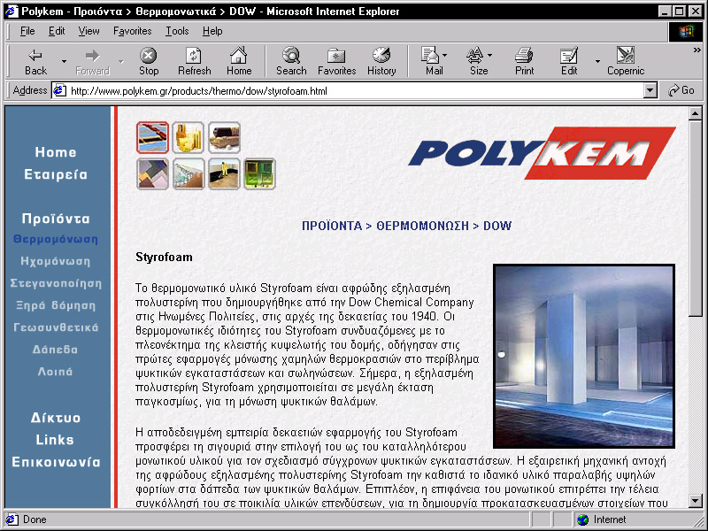The height and width of the screenshot is (531, 708).
Task: Click the yellow insulation rolls thumbnail
Action: pos(188,137)
